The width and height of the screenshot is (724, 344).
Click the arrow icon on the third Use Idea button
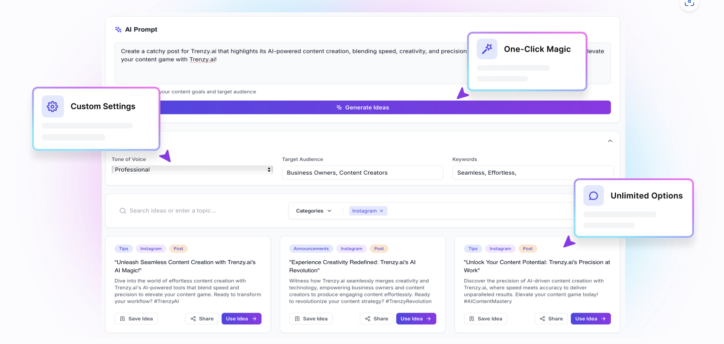pos(603,319)
